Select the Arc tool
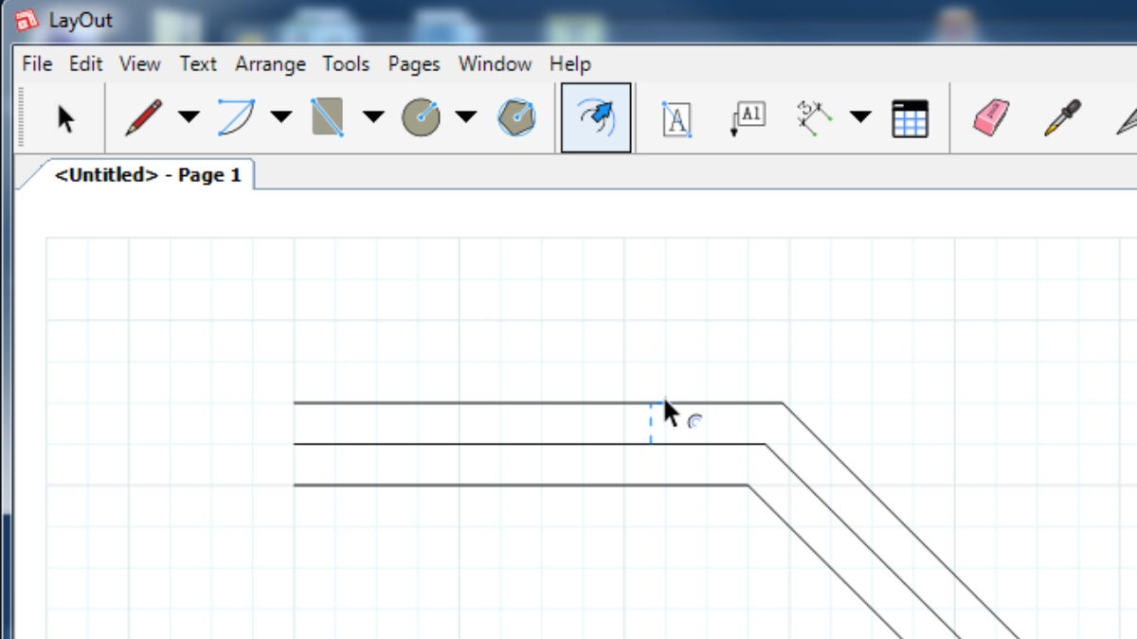Viewport: 1137px width, 639px height. click(x=236, y=117)
